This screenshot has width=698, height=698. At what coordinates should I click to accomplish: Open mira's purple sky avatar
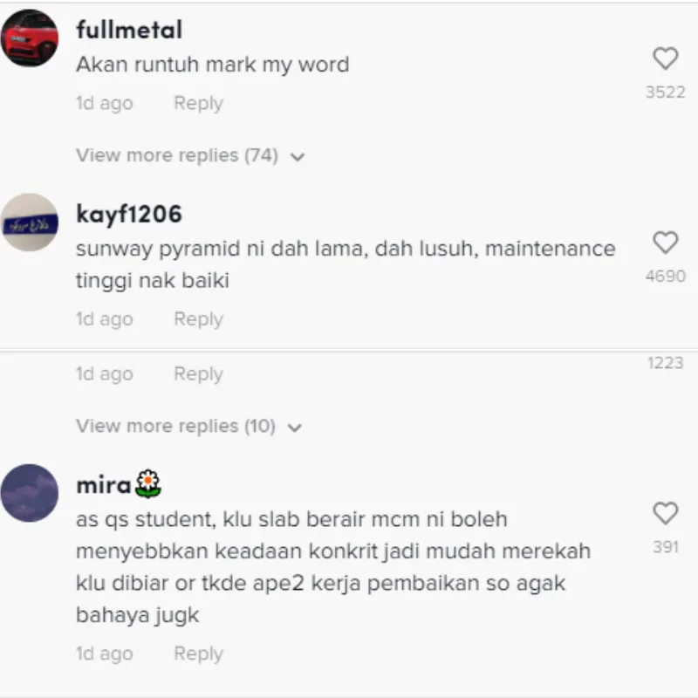point(30,493)
